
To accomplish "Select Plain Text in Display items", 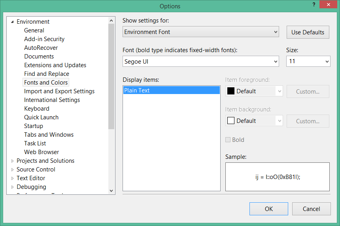I will tap(171, 90).
